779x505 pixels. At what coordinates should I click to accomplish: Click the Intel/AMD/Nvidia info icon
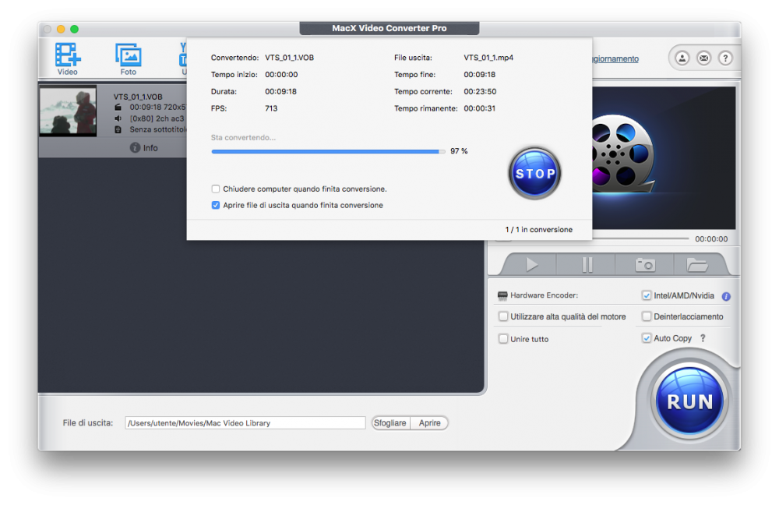point(726,296)
